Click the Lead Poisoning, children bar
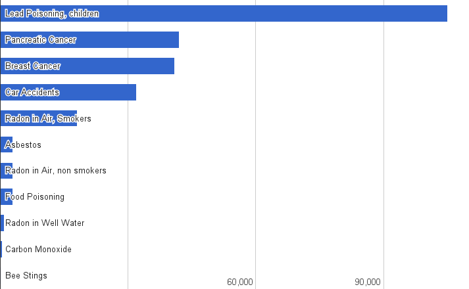Viewport: 469px width, 289px height. (x=224, y=13)
